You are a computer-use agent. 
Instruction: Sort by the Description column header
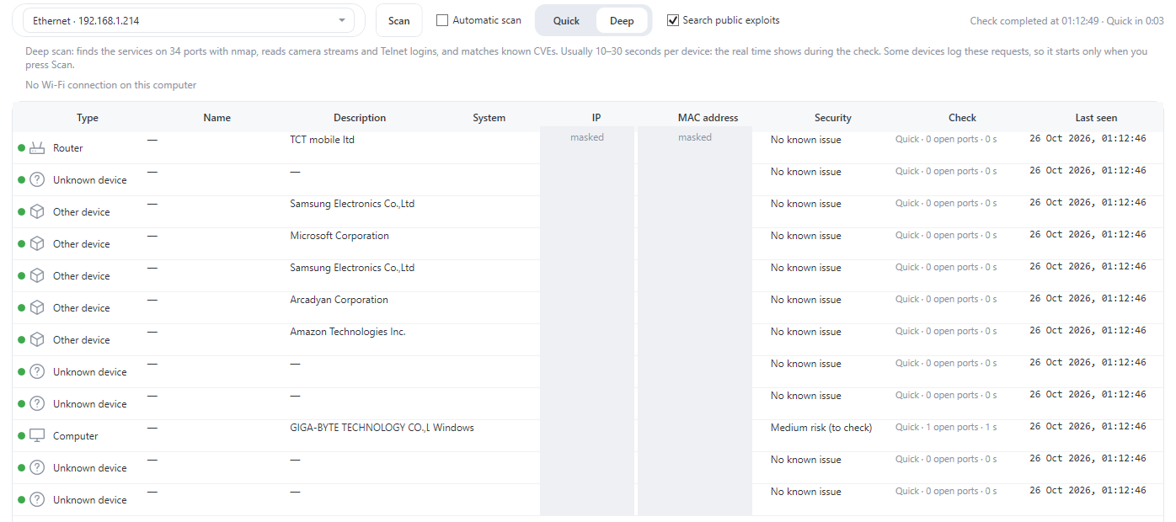(x=360, y=118)
